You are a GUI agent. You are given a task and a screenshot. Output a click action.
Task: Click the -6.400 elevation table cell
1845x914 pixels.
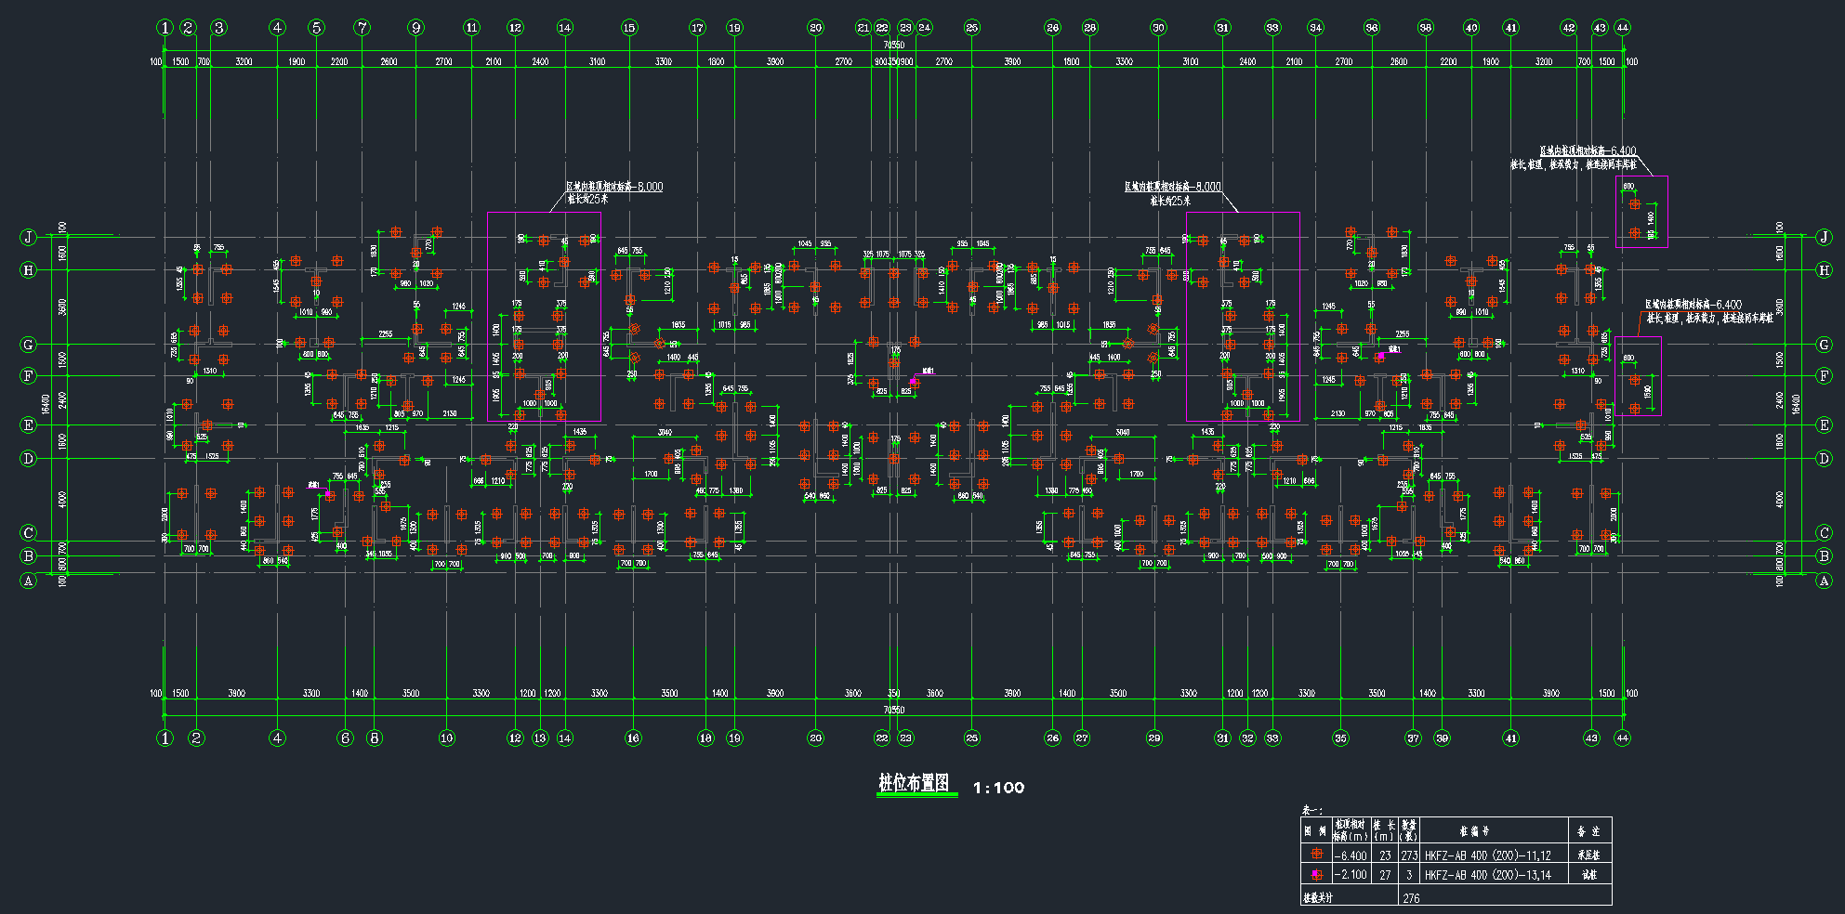1351,855
